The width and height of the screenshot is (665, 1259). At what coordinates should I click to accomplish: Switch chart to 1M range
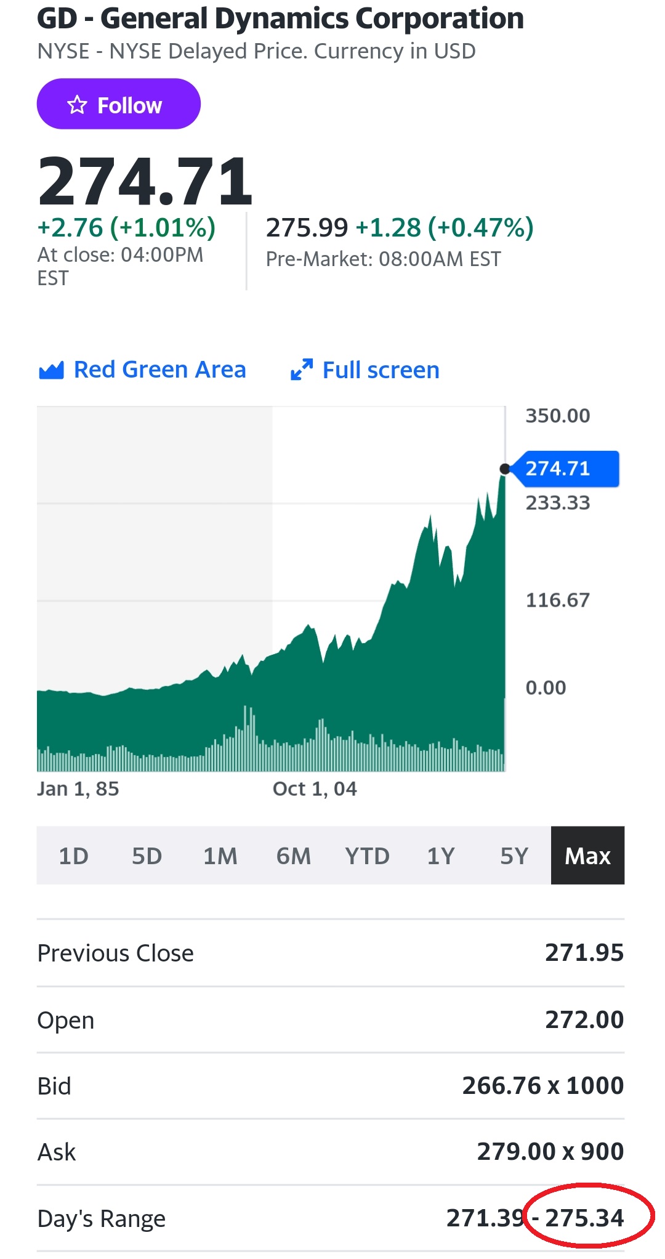click(220, 856)
